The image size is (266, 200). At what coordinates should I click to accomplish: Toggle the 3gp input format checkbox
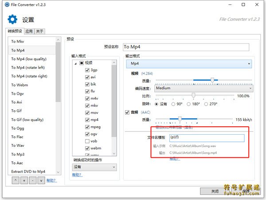point(87,70)
